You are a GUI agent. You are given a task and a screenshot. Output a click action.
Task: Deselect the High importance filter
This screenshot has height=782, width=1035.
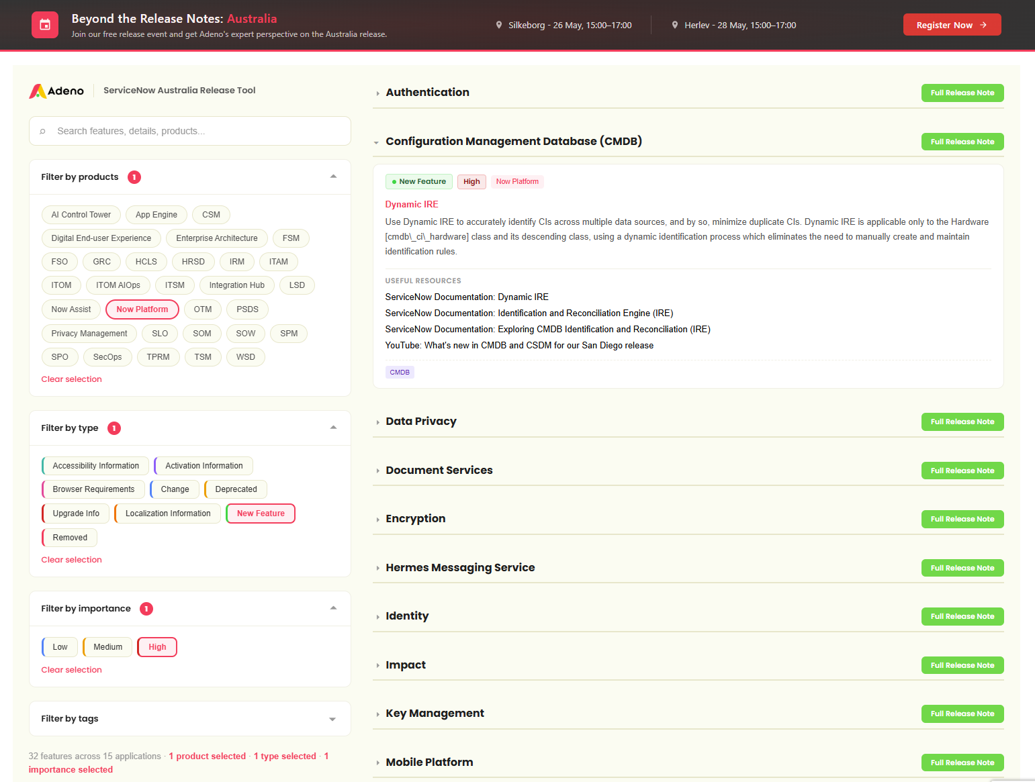click(156, 646)
